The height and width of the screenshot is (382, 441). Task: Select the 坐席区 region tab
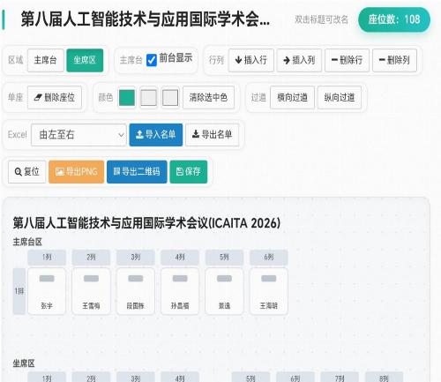tap(85, 60)
